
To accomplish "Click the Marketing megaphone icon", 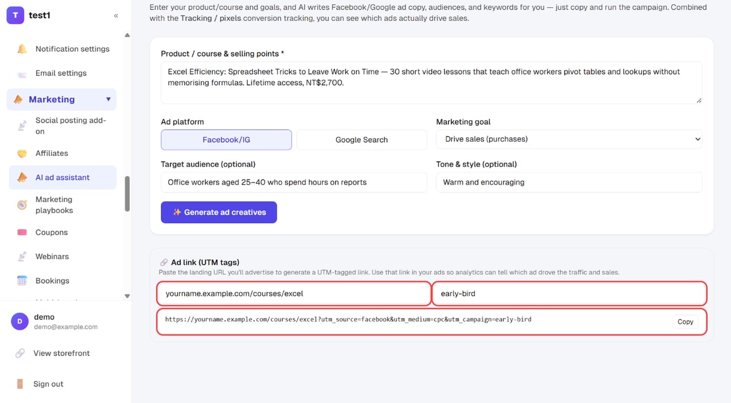I will [18, 100].
